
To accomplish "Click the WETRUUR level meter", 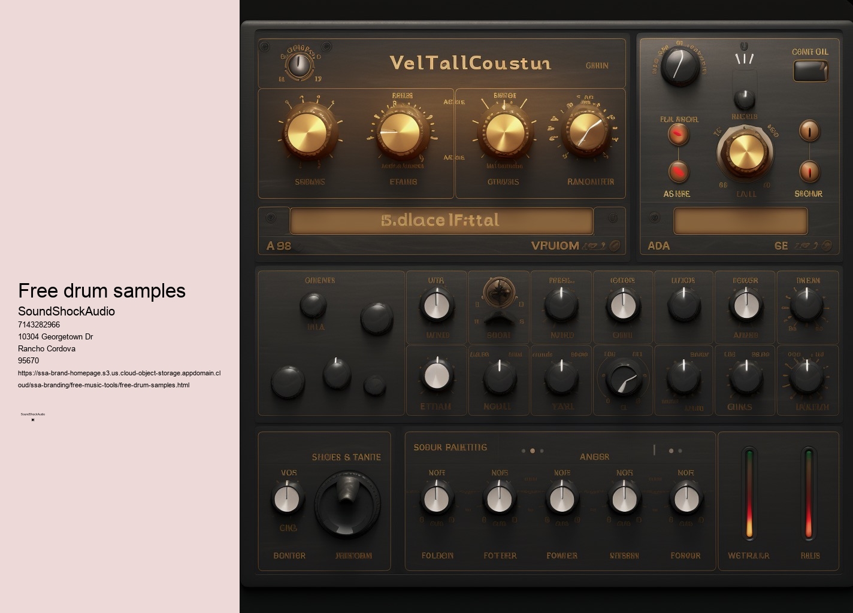I will click(x=749, y=494).
